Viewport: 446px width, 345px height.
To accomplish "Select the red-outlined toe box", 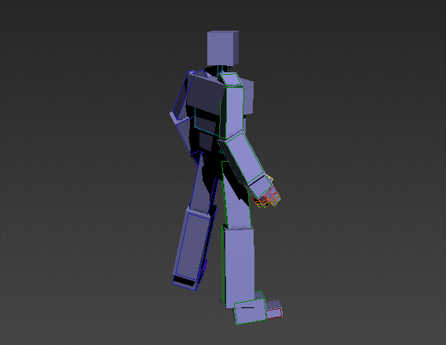I will [x=273, y=313].
